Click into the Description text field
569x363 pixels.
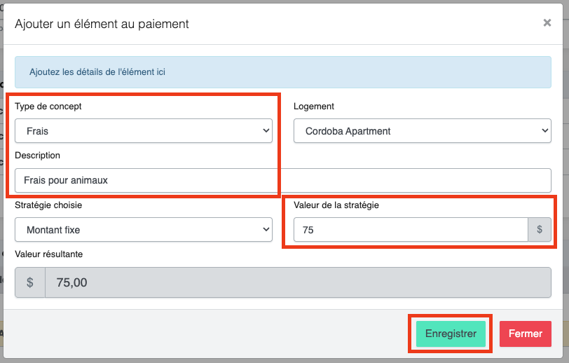coord(282,180)
